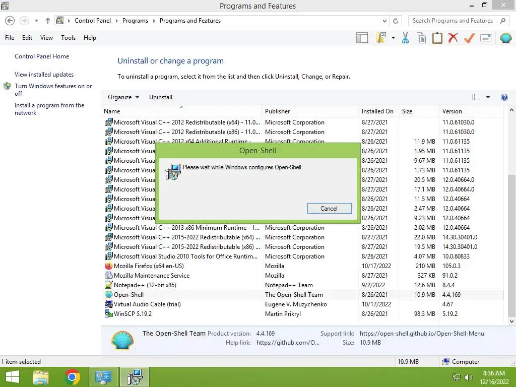Open the Edit menu
516x387 pixels.
[27, 38]
